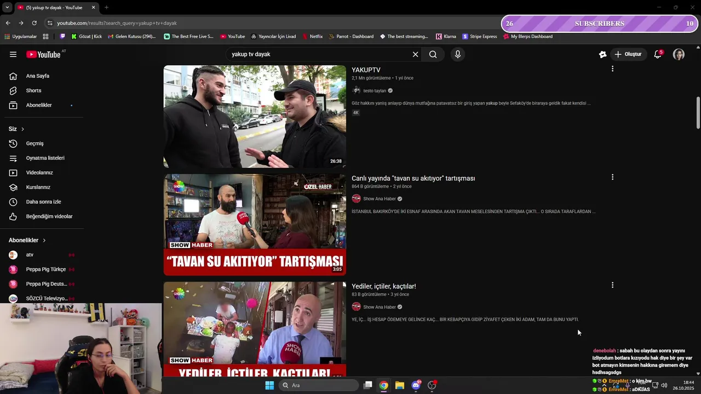The height and width of the screenshot is (394, 701).
Task: Open the account avatar menu
Action: 679,54
